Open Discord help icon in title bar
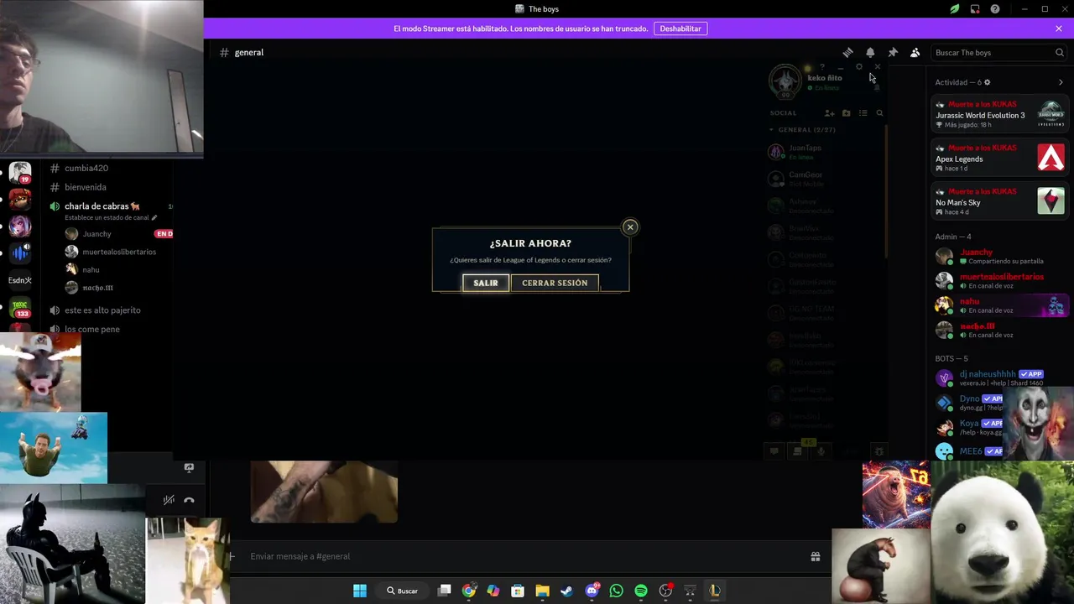Viewport: 1074px width, 604px height. 995,9
